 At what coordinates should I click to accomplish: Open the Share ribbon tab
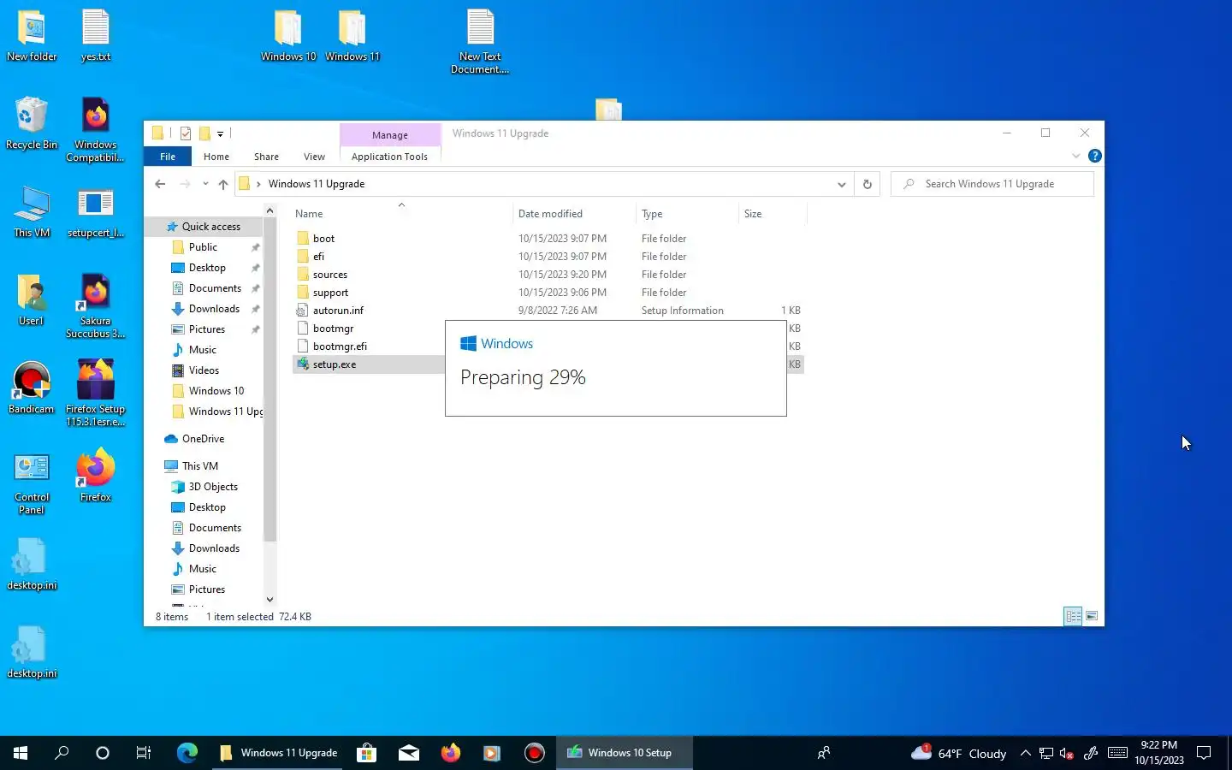pyautogui.click(x=266, y=157)
